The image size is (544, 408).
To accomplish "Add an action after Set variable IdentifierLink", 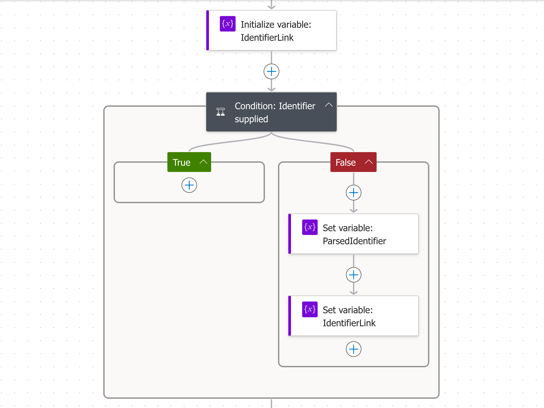I will (354, 349).
